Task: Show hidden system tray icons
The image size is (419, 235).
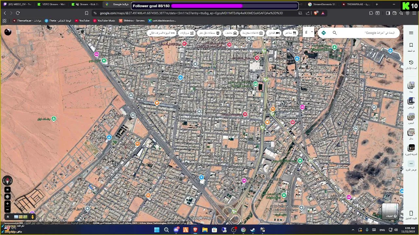Action: click(x=353, y=230)
